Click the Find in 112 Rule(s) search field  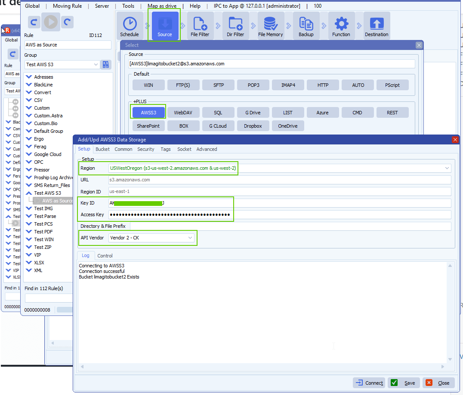pos(49,298)
